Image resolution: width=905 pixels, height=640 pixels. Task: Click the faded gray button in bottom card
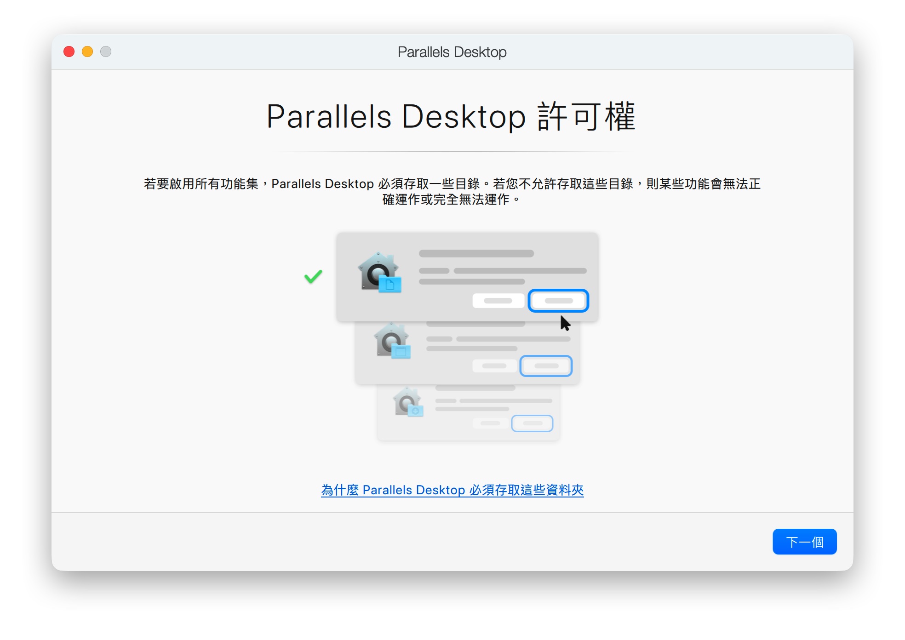(x=490, y=423)
